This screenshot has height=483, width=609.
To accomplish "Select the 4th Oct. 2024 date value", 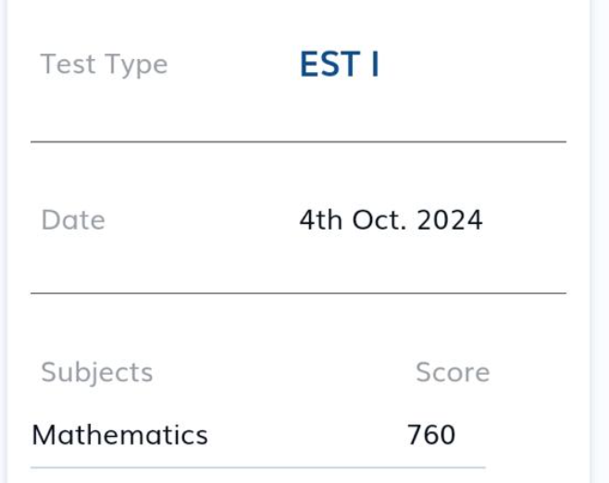I will pos(391,220).
